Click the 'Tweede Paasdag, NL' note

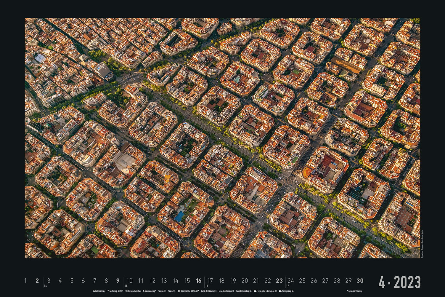tap(244, 291)
